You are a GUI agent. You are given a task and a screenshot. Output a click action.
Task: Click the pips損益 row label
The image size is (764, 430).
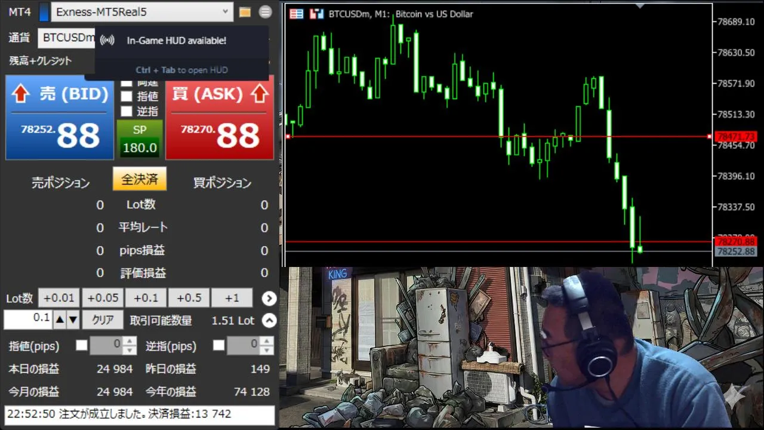[x=142, y=250]
